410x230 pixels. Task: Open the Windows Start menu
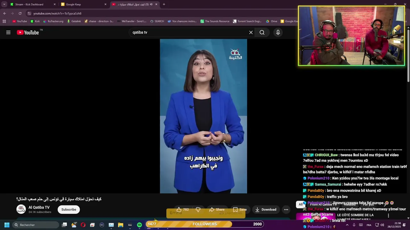[7, 225]
